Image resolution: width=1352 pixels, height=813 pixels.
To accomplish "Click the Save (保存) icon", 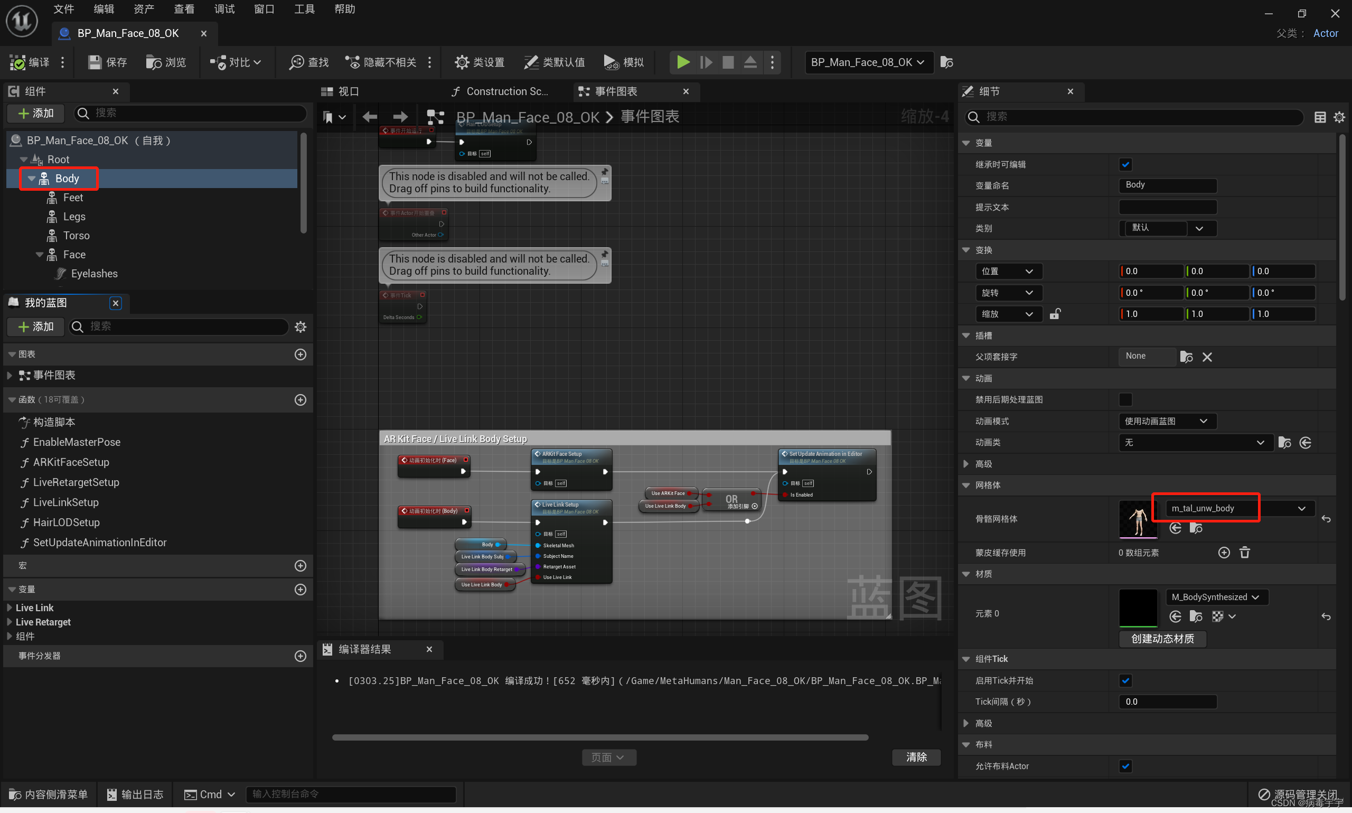I will (95, 62).
